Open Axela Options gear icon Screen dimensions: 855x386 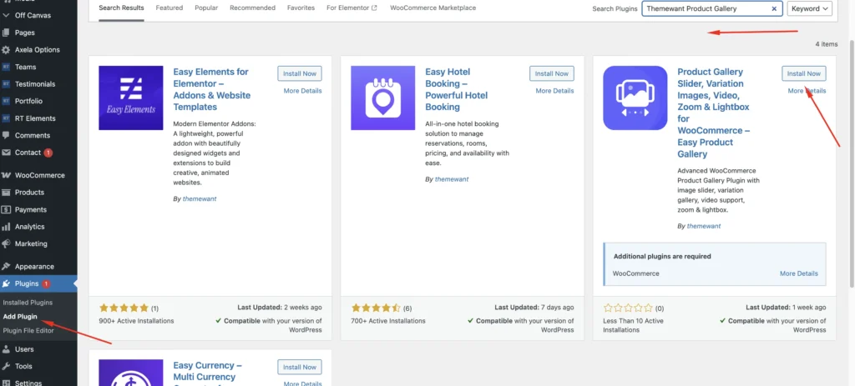pos(6,49)
